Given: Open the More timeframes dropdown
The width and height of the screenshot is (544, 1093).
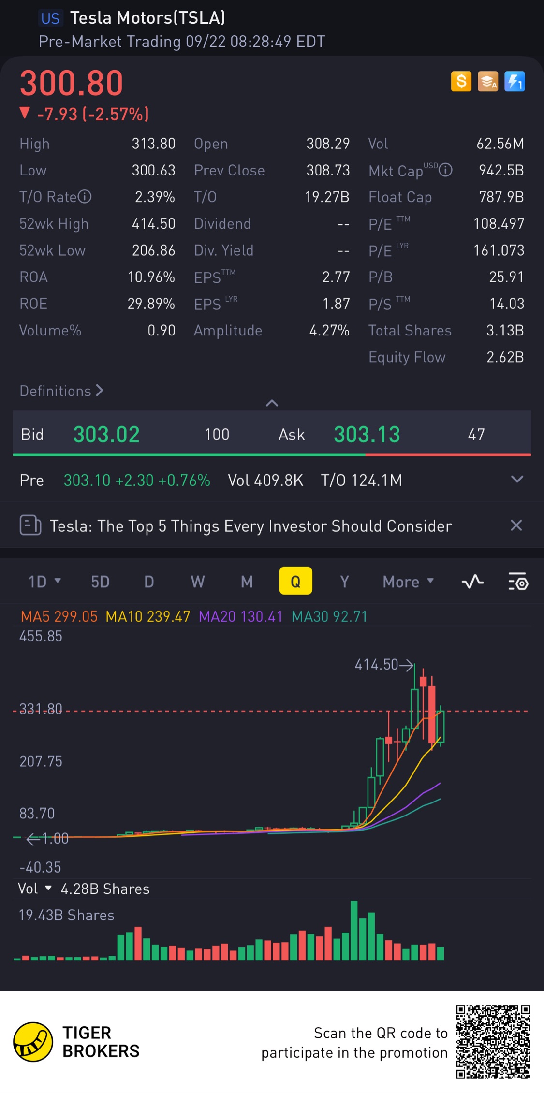Looking at the screenshot, I should click(x=408, y=582).
